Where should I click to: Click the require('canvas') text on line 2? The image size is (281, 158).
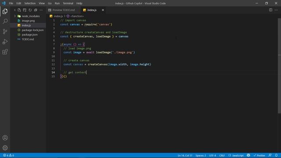pyautogui.click(x=98, y=25)
